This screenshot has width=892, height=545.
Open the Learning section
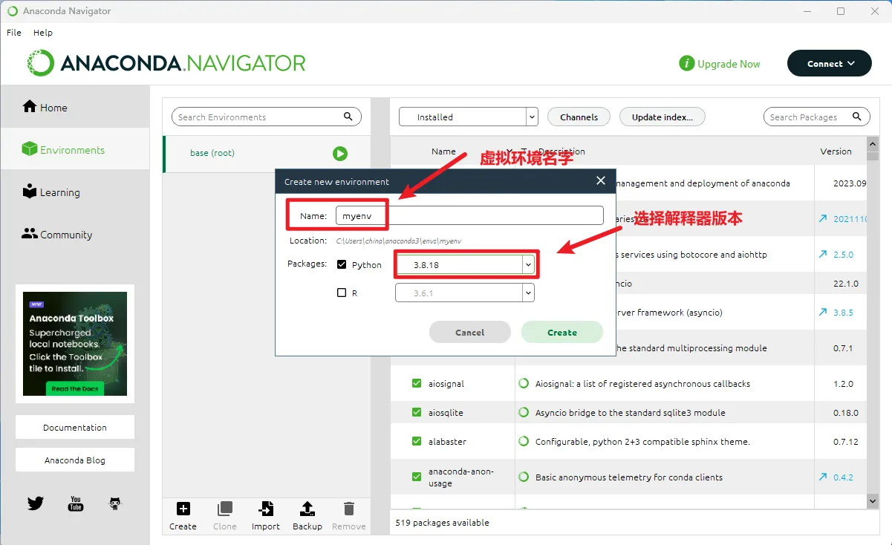click(51, 192)
